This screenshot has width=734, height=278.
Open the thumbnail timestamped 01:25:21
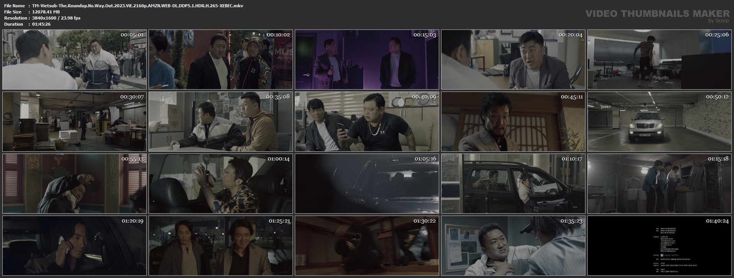click(221, 245)
